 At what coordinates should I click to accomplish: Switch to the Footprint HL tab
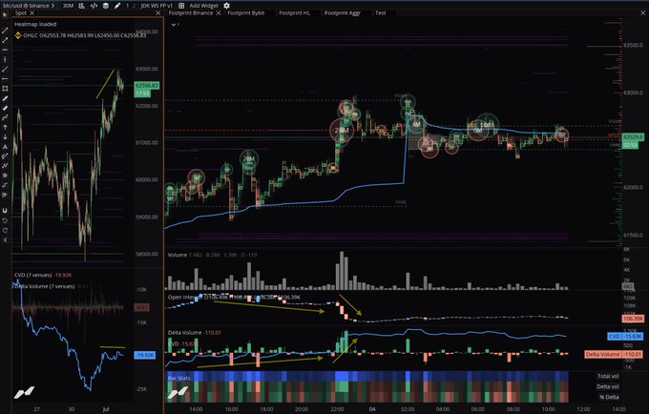[294, 13]
